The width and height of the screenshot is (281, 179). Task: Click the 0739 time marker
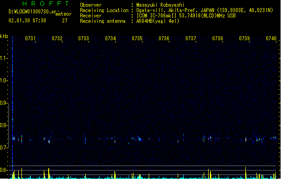point(244,38)
